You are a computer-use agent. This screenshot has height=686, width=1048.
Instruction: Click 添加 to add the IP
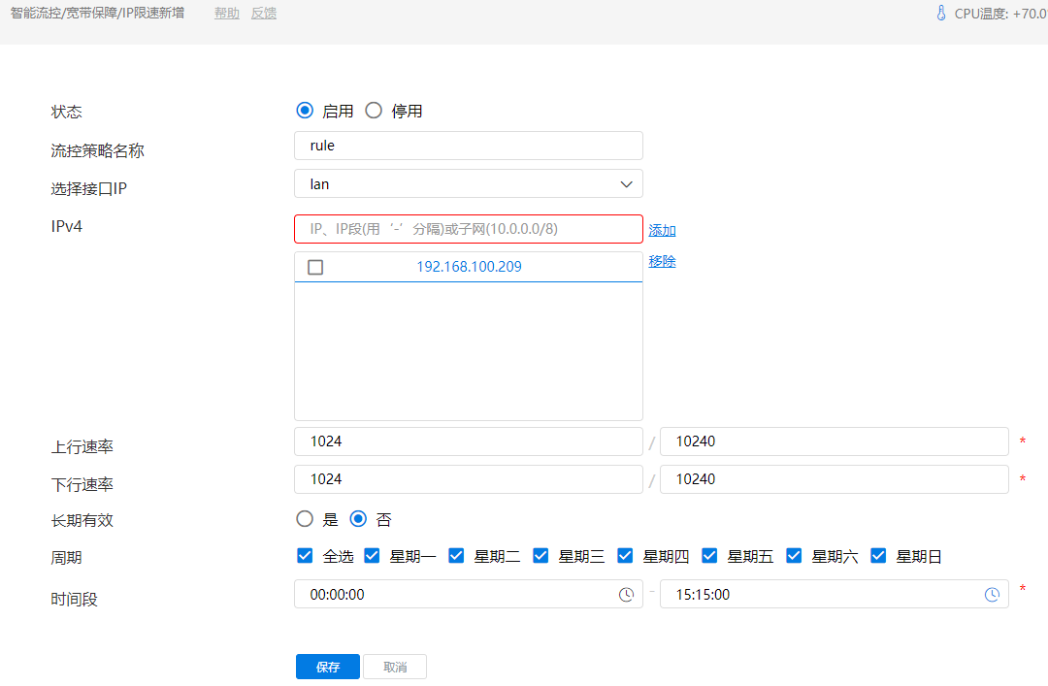tap(662, 230)
